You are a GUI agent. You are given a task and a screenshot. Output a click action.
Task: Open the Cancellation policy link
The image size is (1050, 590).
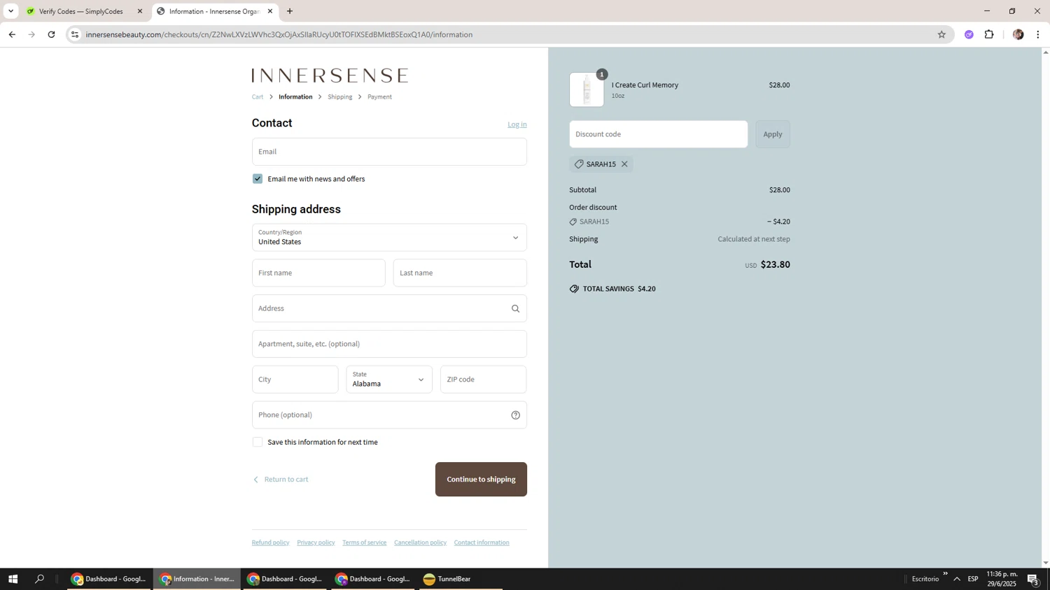pyautogui.click(x=420, y=542)
